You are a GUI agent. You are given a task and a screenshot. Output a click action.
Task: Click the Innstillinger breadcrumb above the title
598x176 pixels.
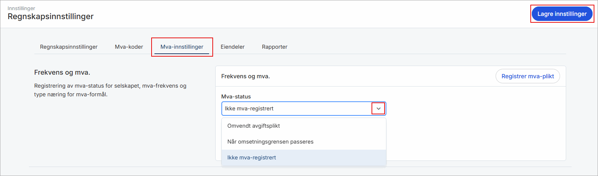pos(21,8)
